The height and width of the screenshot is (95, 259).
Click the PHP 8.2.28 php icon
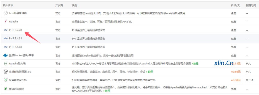(x=6, y=30)
